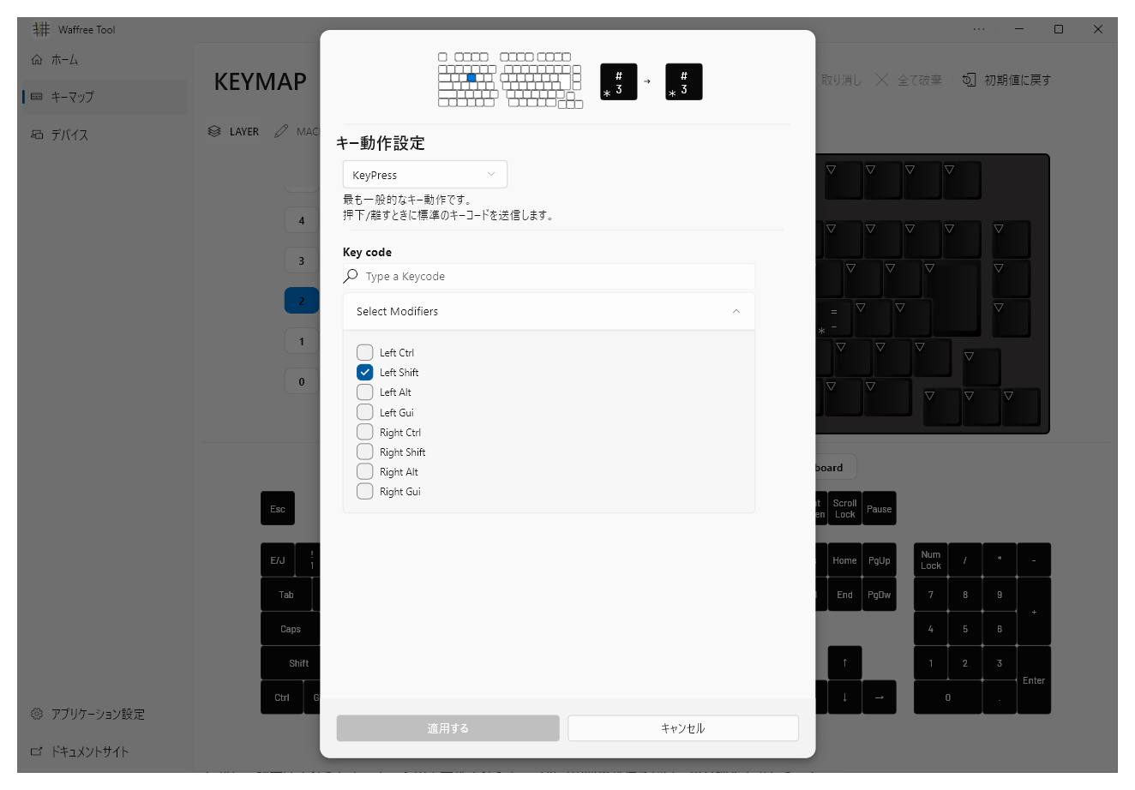Viewport: 1135px width, 790px height.
Task: Open the three-dots menu in title bar
Action: 979,29
